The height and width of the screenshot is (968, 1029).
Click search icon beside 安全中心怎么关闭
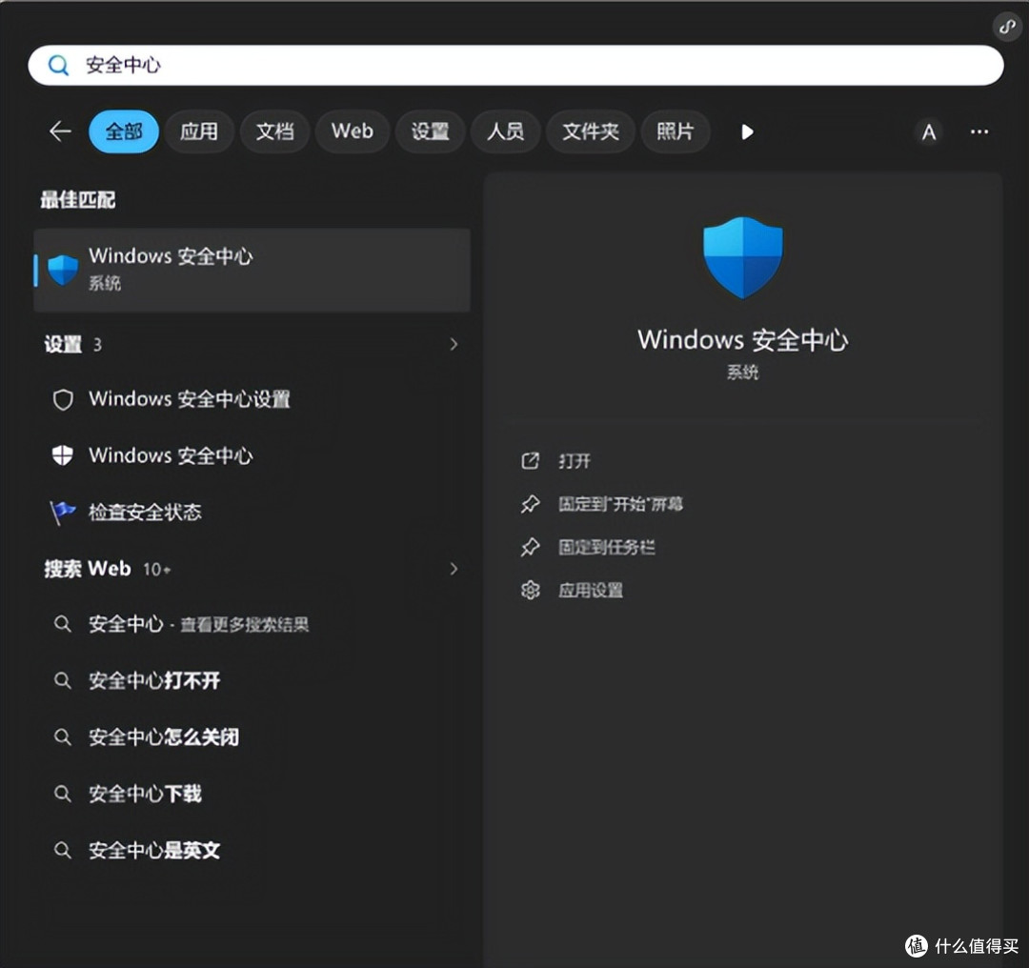click(62, 737)
